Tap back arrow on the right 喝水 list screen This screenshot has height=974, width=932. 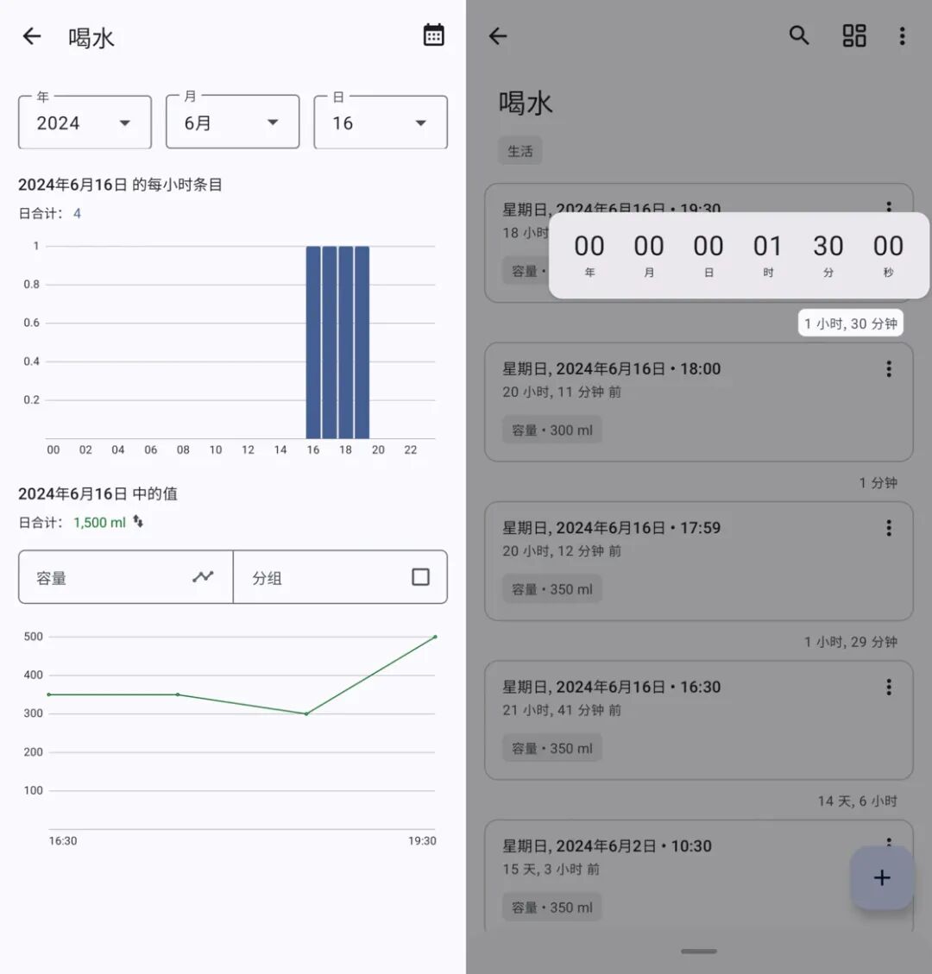tap(498, 36)
